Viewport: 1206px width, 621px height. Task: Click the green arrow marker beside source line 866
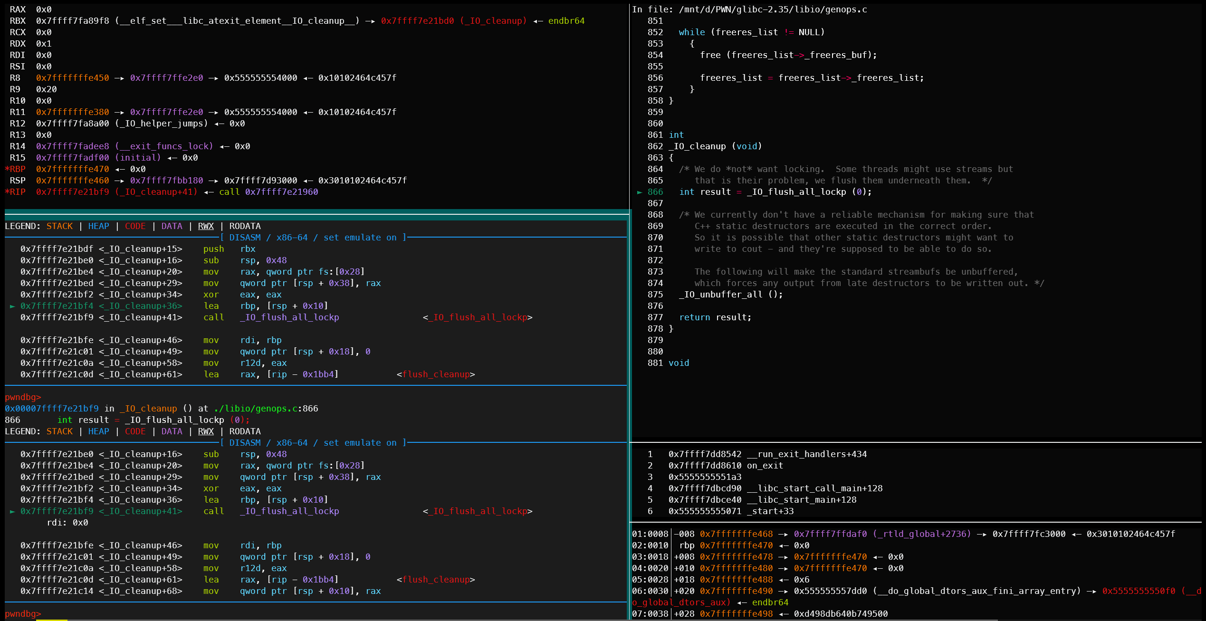640,192
